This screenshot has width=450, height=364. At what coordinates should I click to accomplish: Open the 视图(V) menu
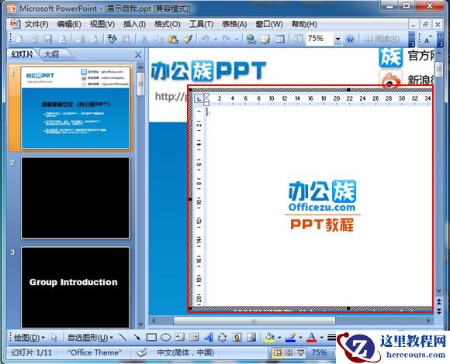point(102,24)
